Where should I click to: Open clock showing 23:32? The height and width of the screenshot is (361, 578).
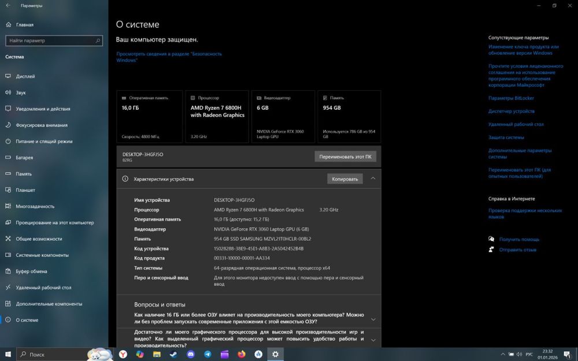[547, 355]
